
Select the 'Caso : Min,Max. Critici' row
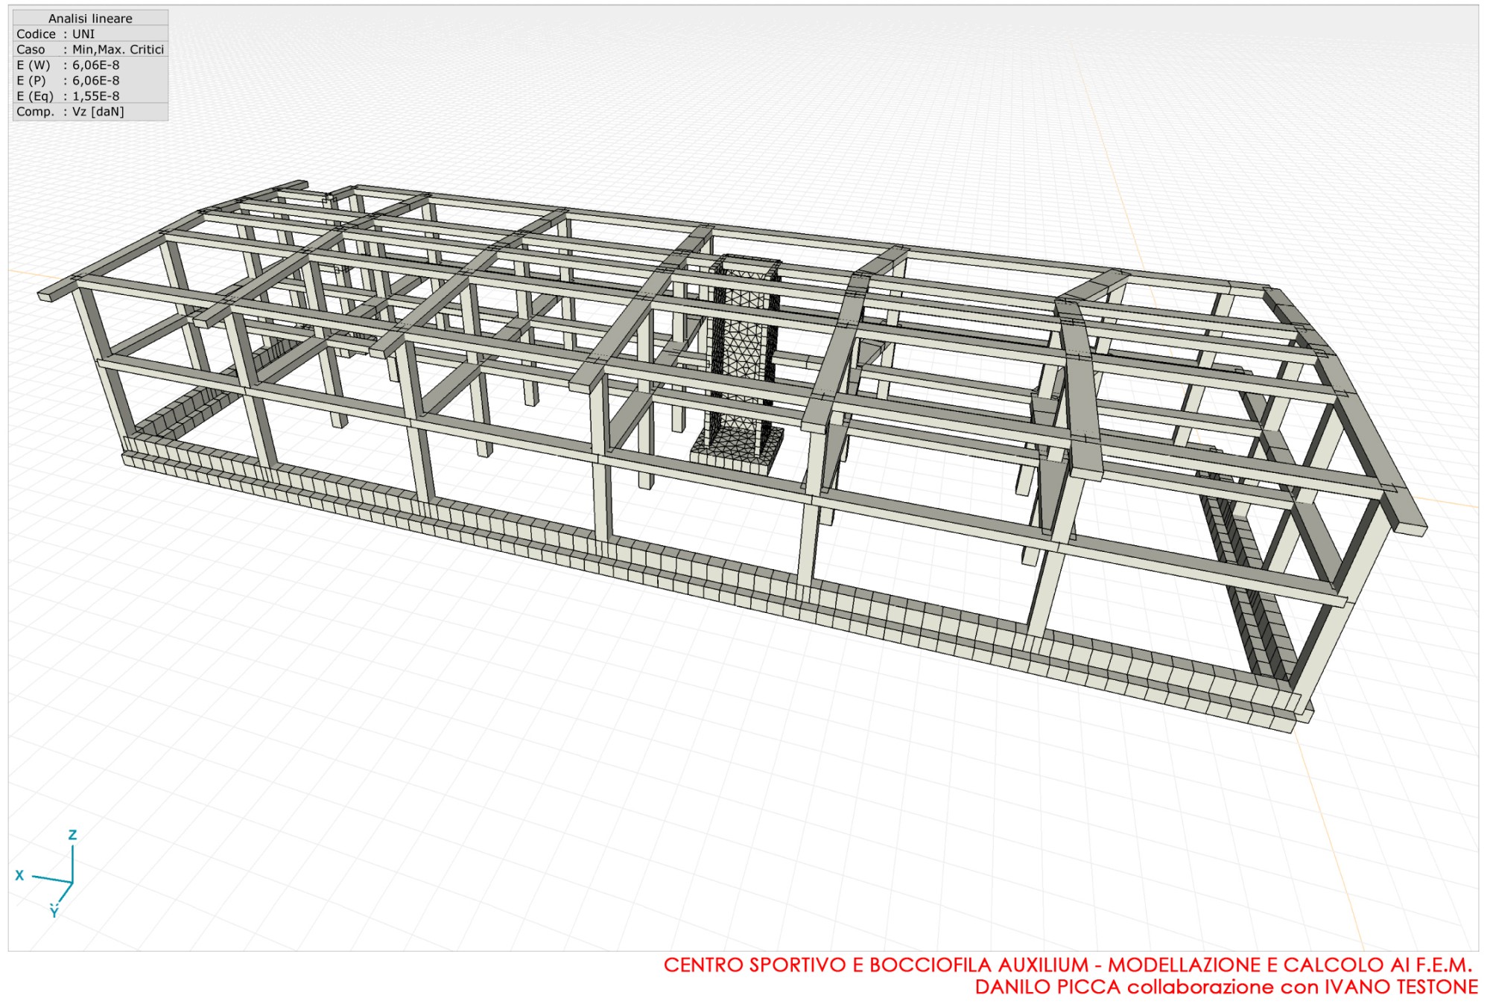tap(90, 49)
